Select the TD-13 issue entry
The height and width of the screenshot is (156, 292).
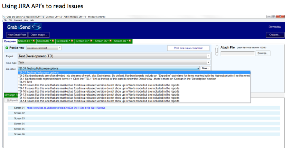(x=134, y=95)
